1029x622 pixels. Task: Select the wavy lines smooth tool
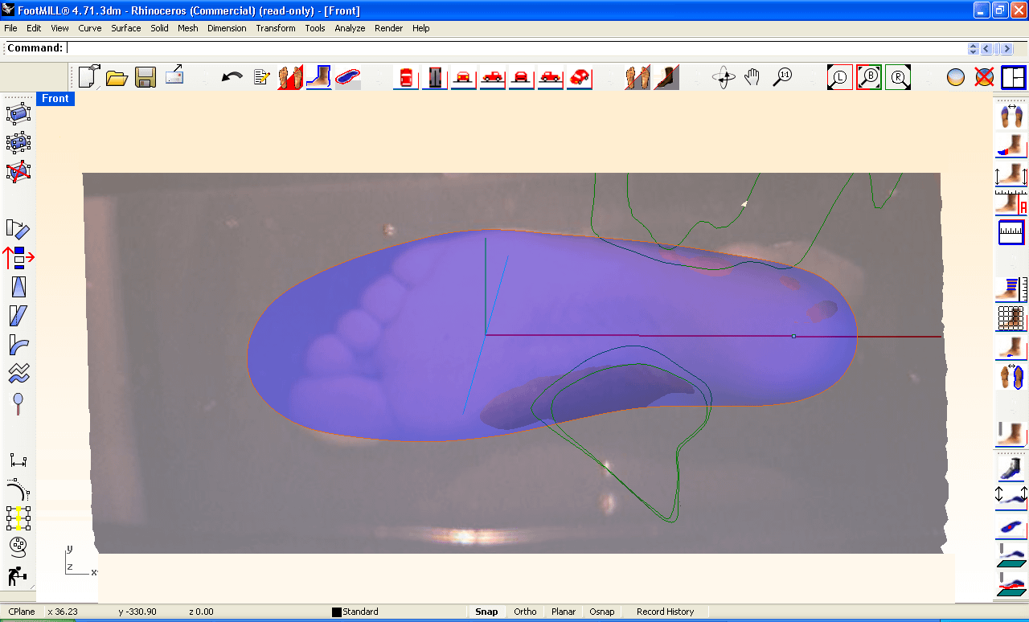pyautogui.click(x=18, y=373)
